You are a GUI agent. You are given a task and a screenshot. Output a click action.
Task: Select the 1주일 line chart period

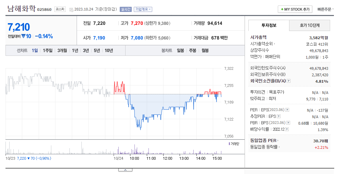(x=48, y=50)
